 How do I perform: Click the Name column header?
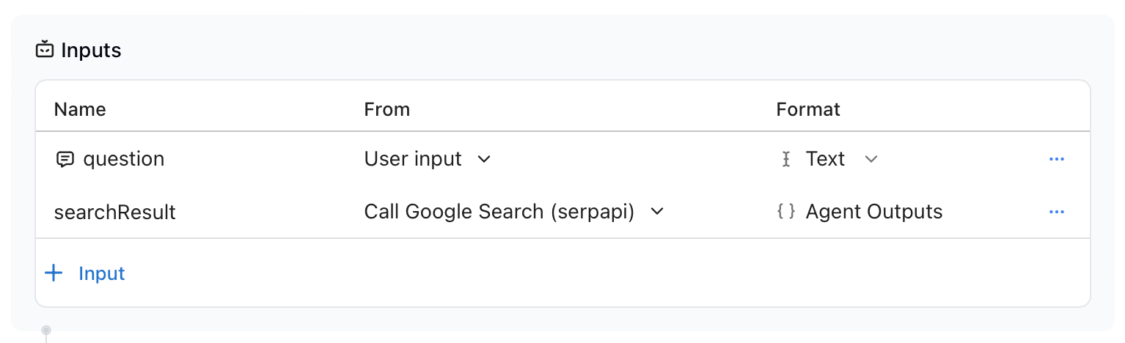tap(80, 109)
